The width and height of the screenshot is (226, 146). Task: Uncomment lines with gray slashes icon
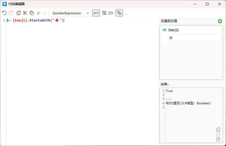[45, 13]
